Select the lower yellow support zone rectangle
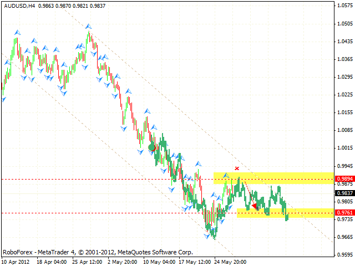355x266 pixels. pos(285,213)
